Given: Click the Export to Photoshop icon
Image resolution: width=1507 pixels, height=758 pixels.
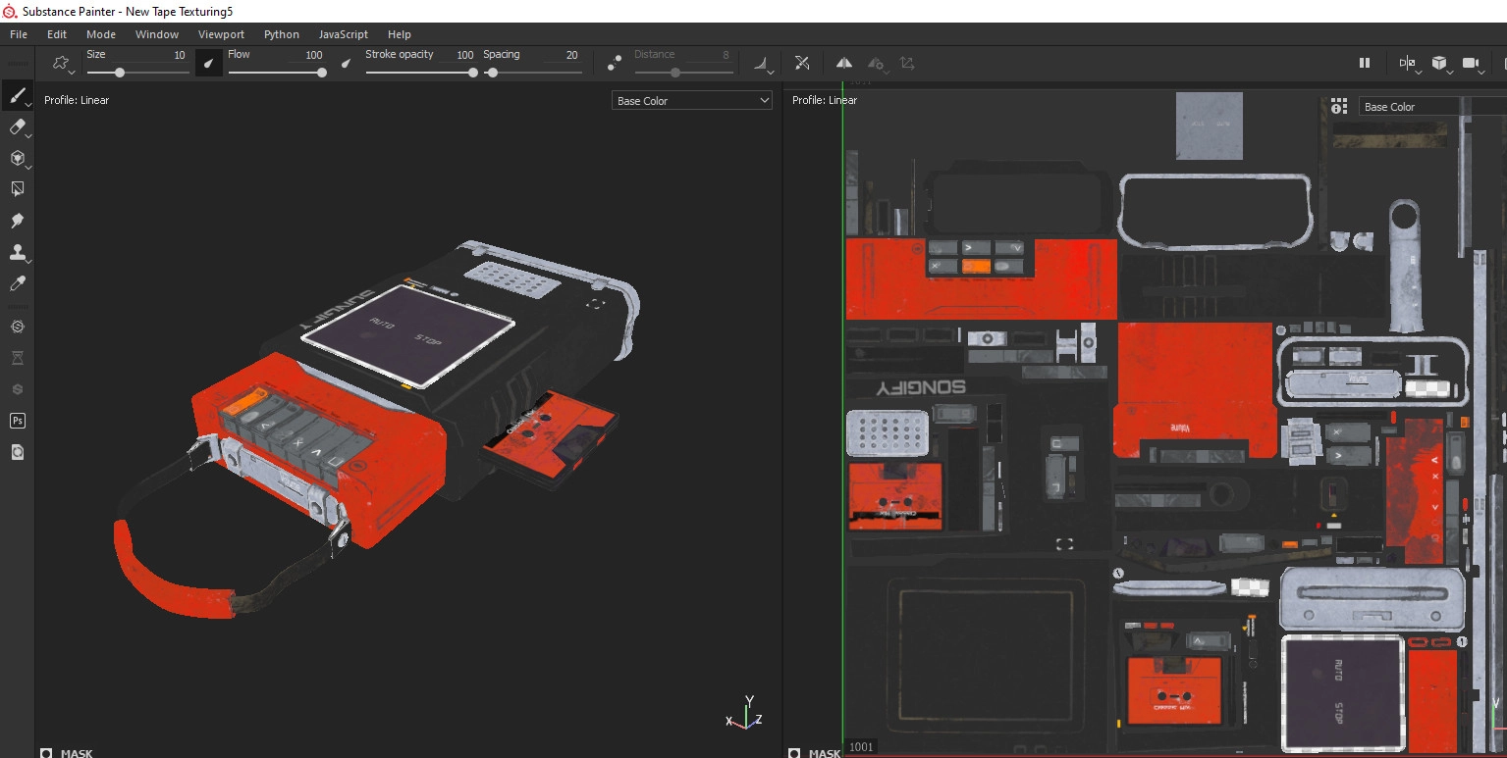Looking at the screenshot, I should click(17, 421).
